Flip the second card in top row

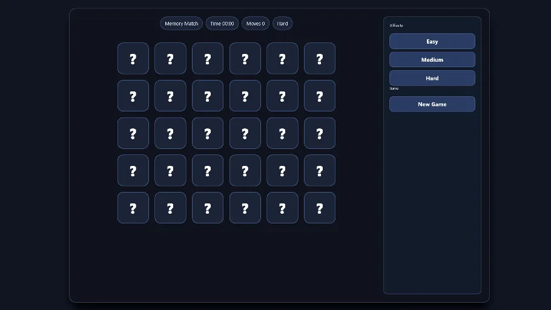tap(170, 58)
